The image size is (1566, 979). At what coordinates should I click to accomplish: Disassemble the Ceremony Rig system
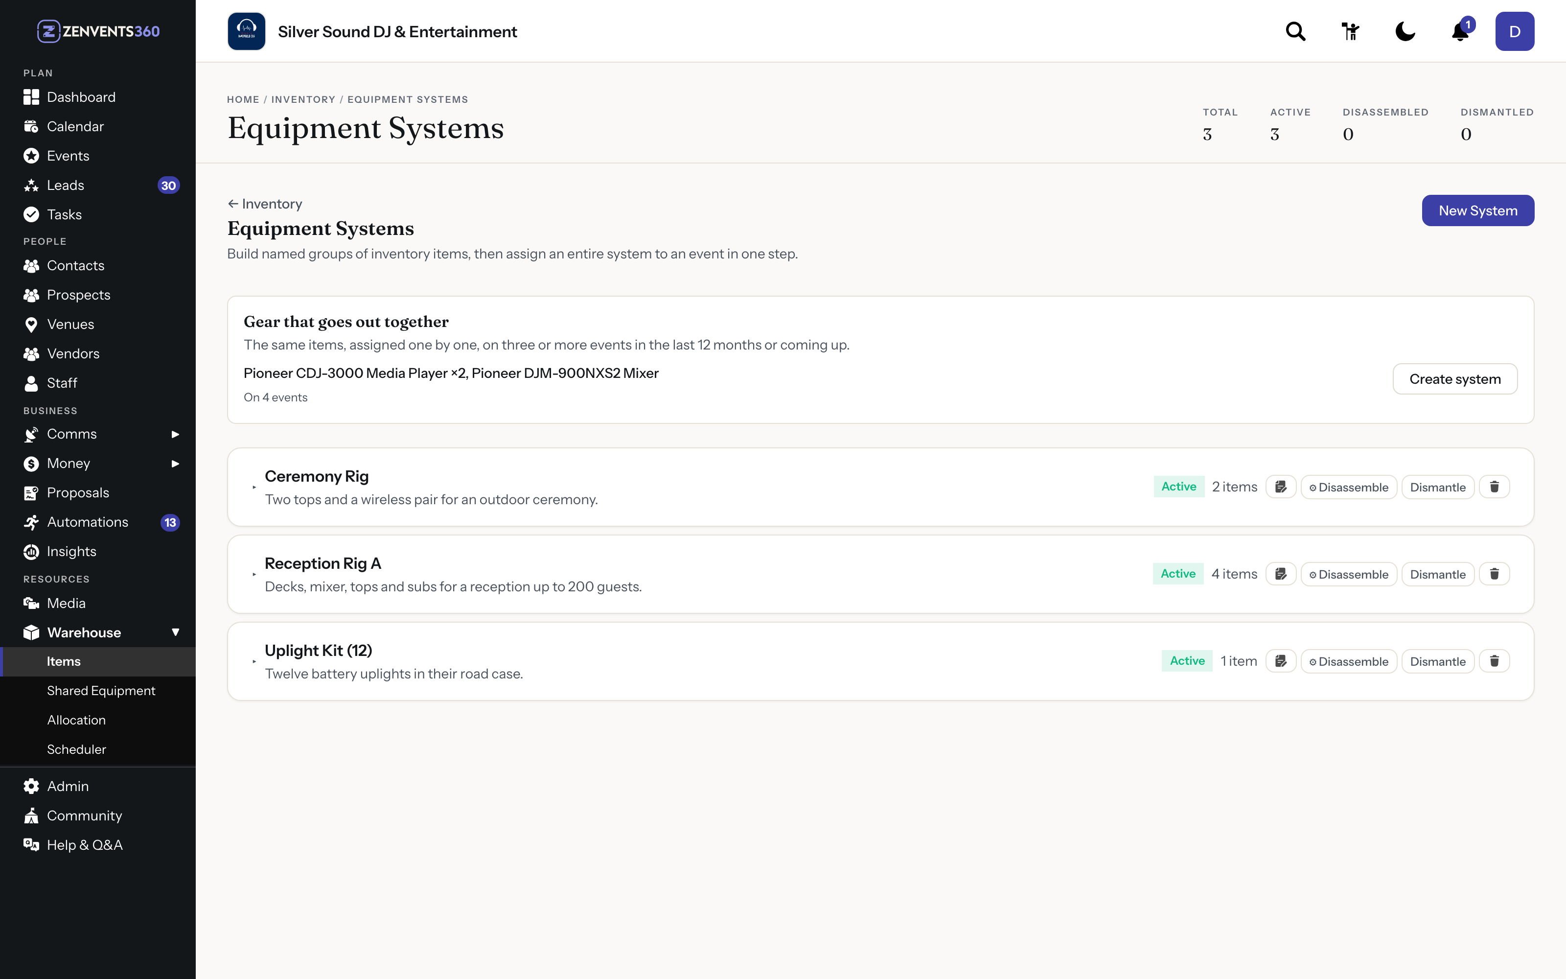(1349, 487)
